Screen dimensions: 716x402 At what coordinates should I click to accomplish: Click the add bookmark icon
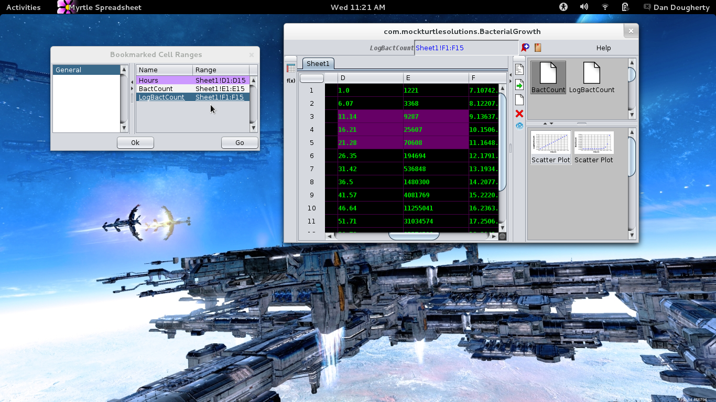pos(525,48)
